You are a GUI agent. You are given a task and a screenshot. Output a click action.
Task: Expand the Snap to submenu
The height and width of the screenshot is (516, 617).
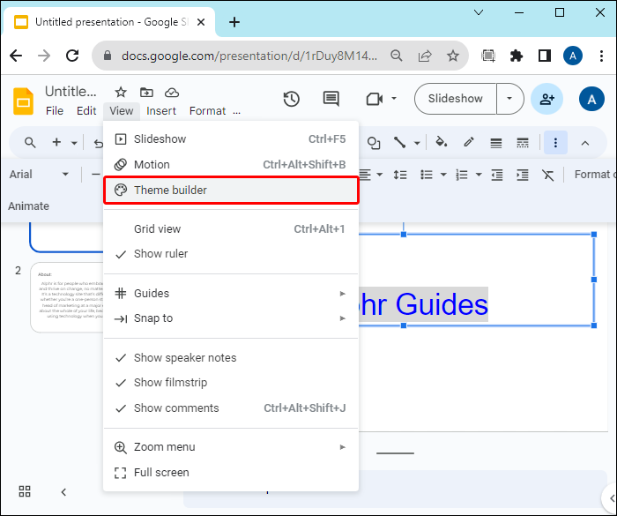[231, 318]
